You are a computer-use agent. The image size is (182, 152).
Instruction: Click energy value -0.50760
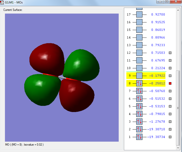click(x=157, y=91)
